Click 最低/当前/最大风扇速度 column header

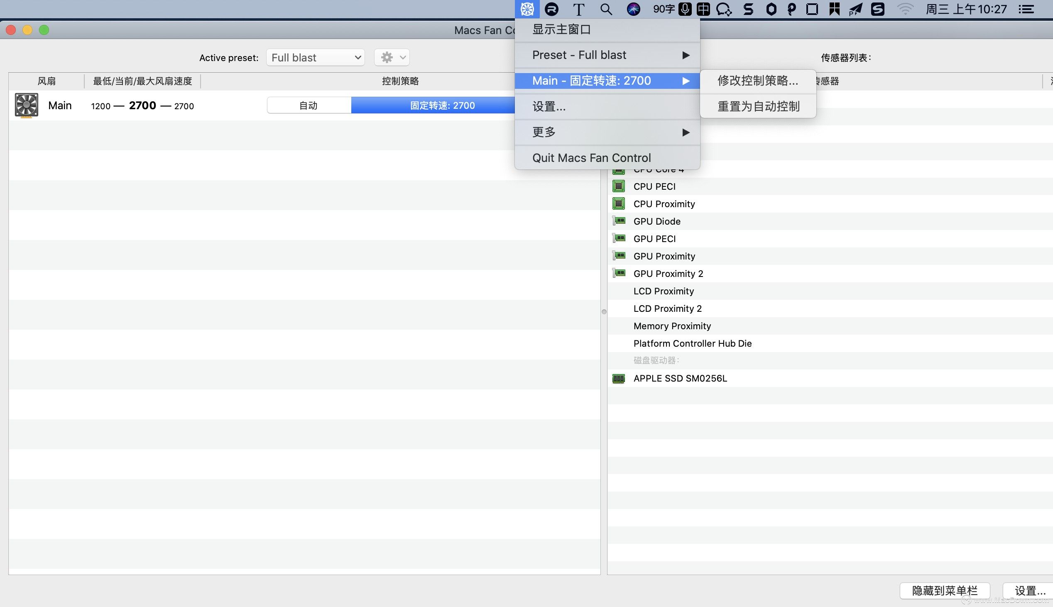tap(142, 81)
